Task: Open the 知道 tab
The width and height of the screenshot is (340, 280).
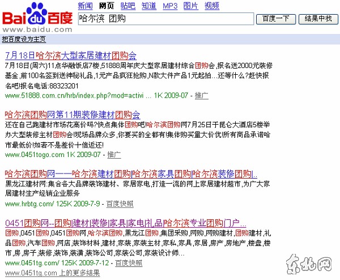Action: click(149, 6)
